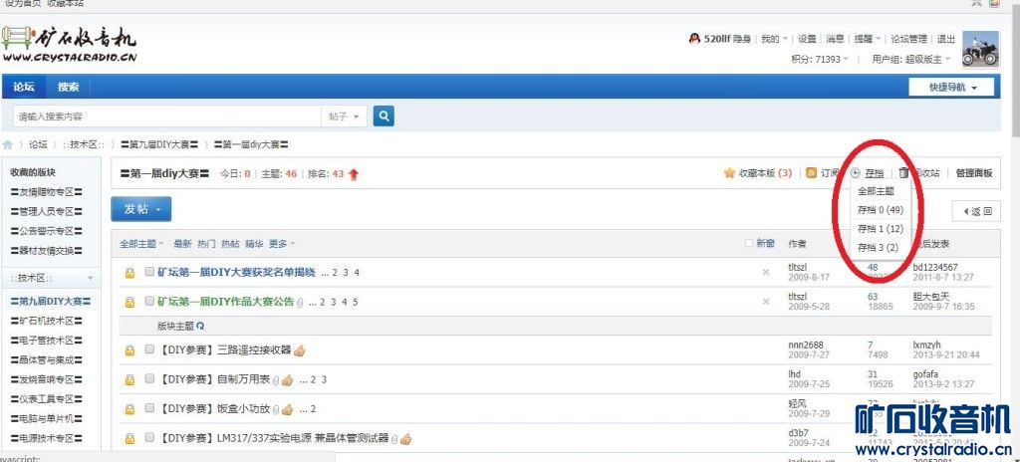Switch to the 搜索 nav tab
Viewport: 1020px width, 462px height.
(x=69, y=87)
